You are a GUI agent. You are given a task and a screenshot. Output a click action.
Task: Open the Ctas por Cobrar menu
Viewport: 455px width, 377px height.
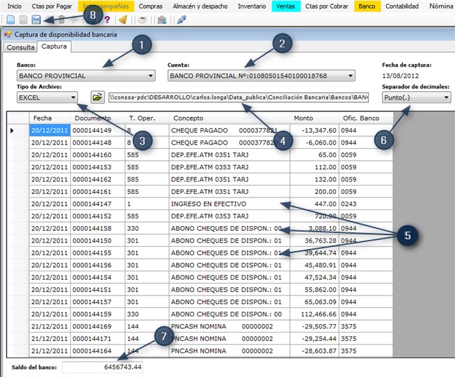[326, 6]
